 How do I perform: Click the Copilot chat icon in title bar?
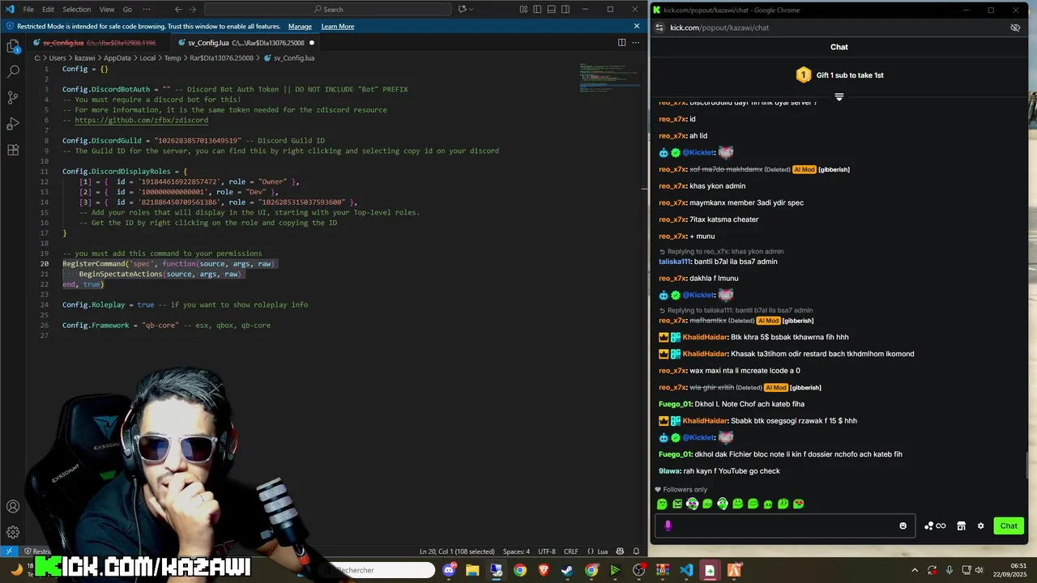click(463, 9)
